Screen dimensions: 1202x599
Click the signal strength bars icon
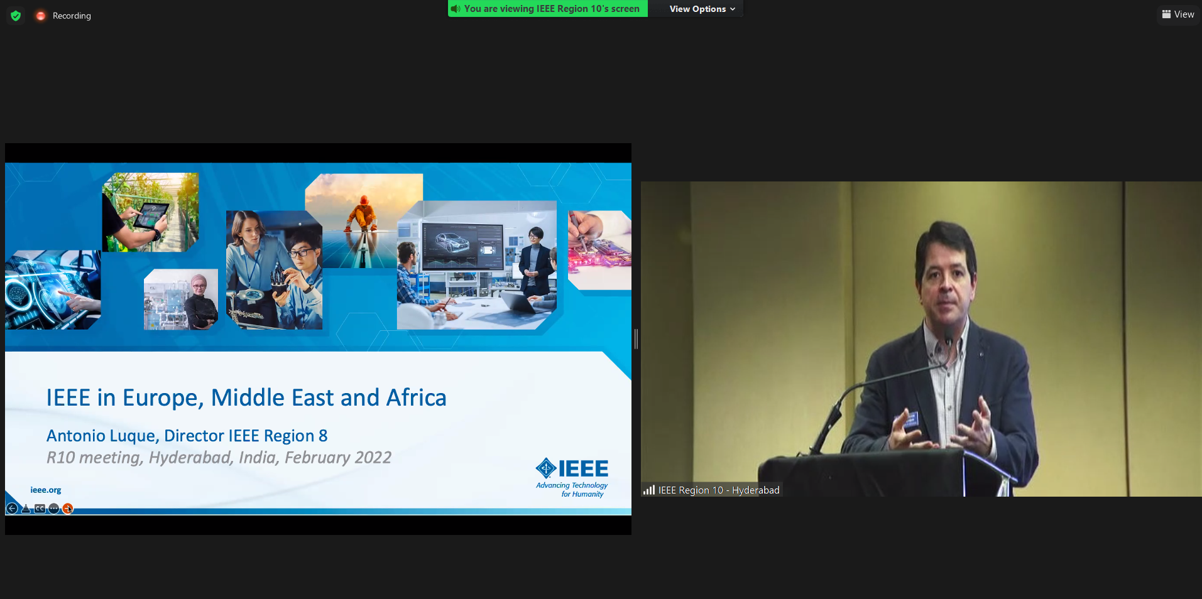point(649,490)
